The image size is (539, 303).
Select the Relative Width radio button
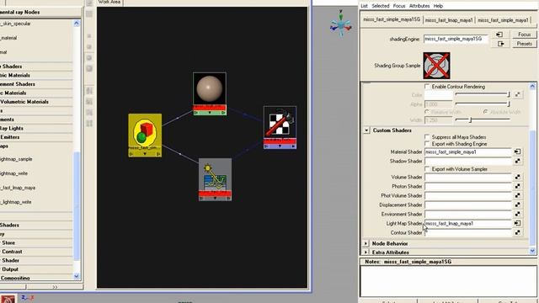427,112
